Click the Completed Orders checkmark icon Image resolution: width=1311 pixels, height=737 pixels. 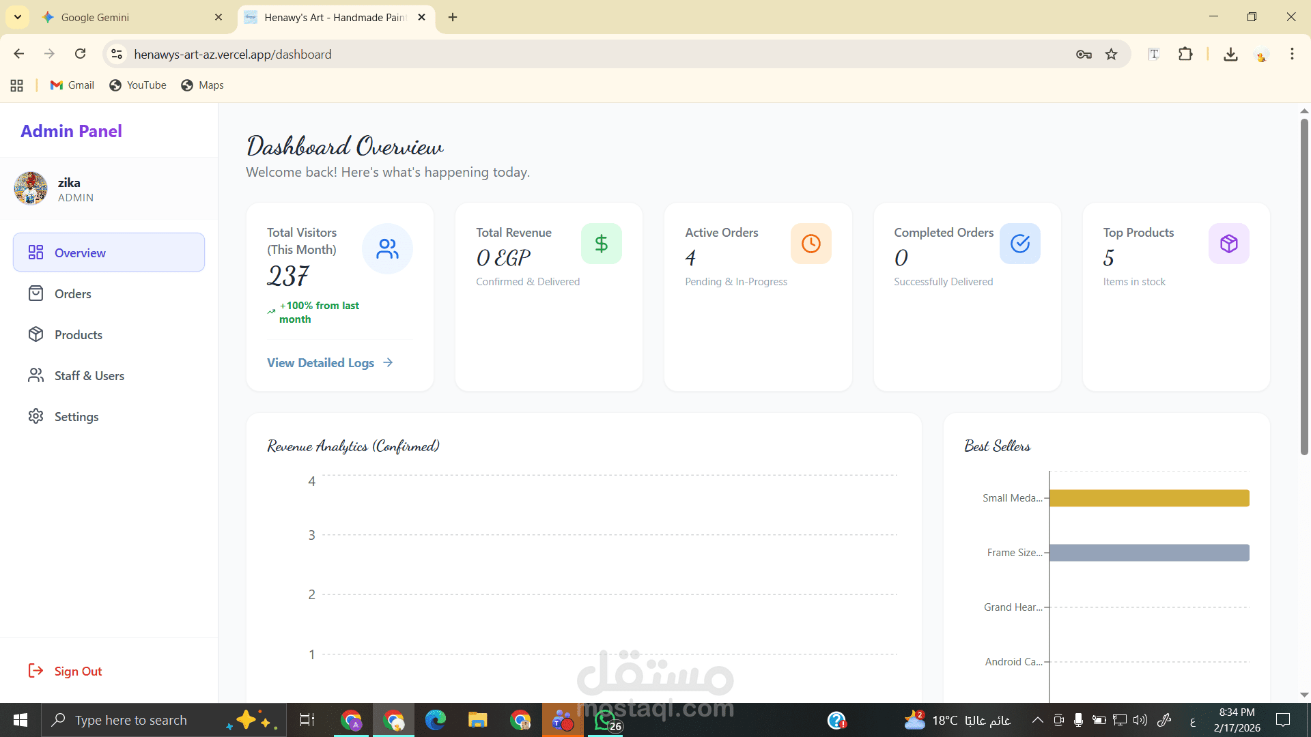(x=1019, y=244)
